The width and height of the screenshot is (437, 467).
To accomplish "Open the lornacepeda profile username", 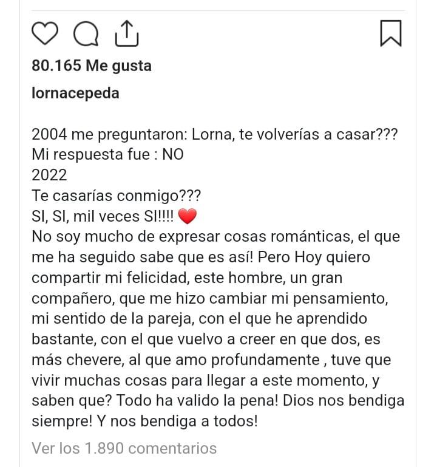I will [75, 94].
